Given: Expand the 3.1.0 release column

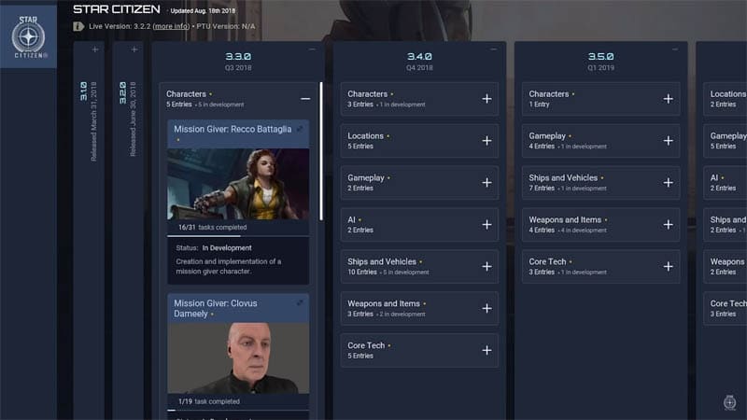Looking at the screenshot, I should [95, 49].
